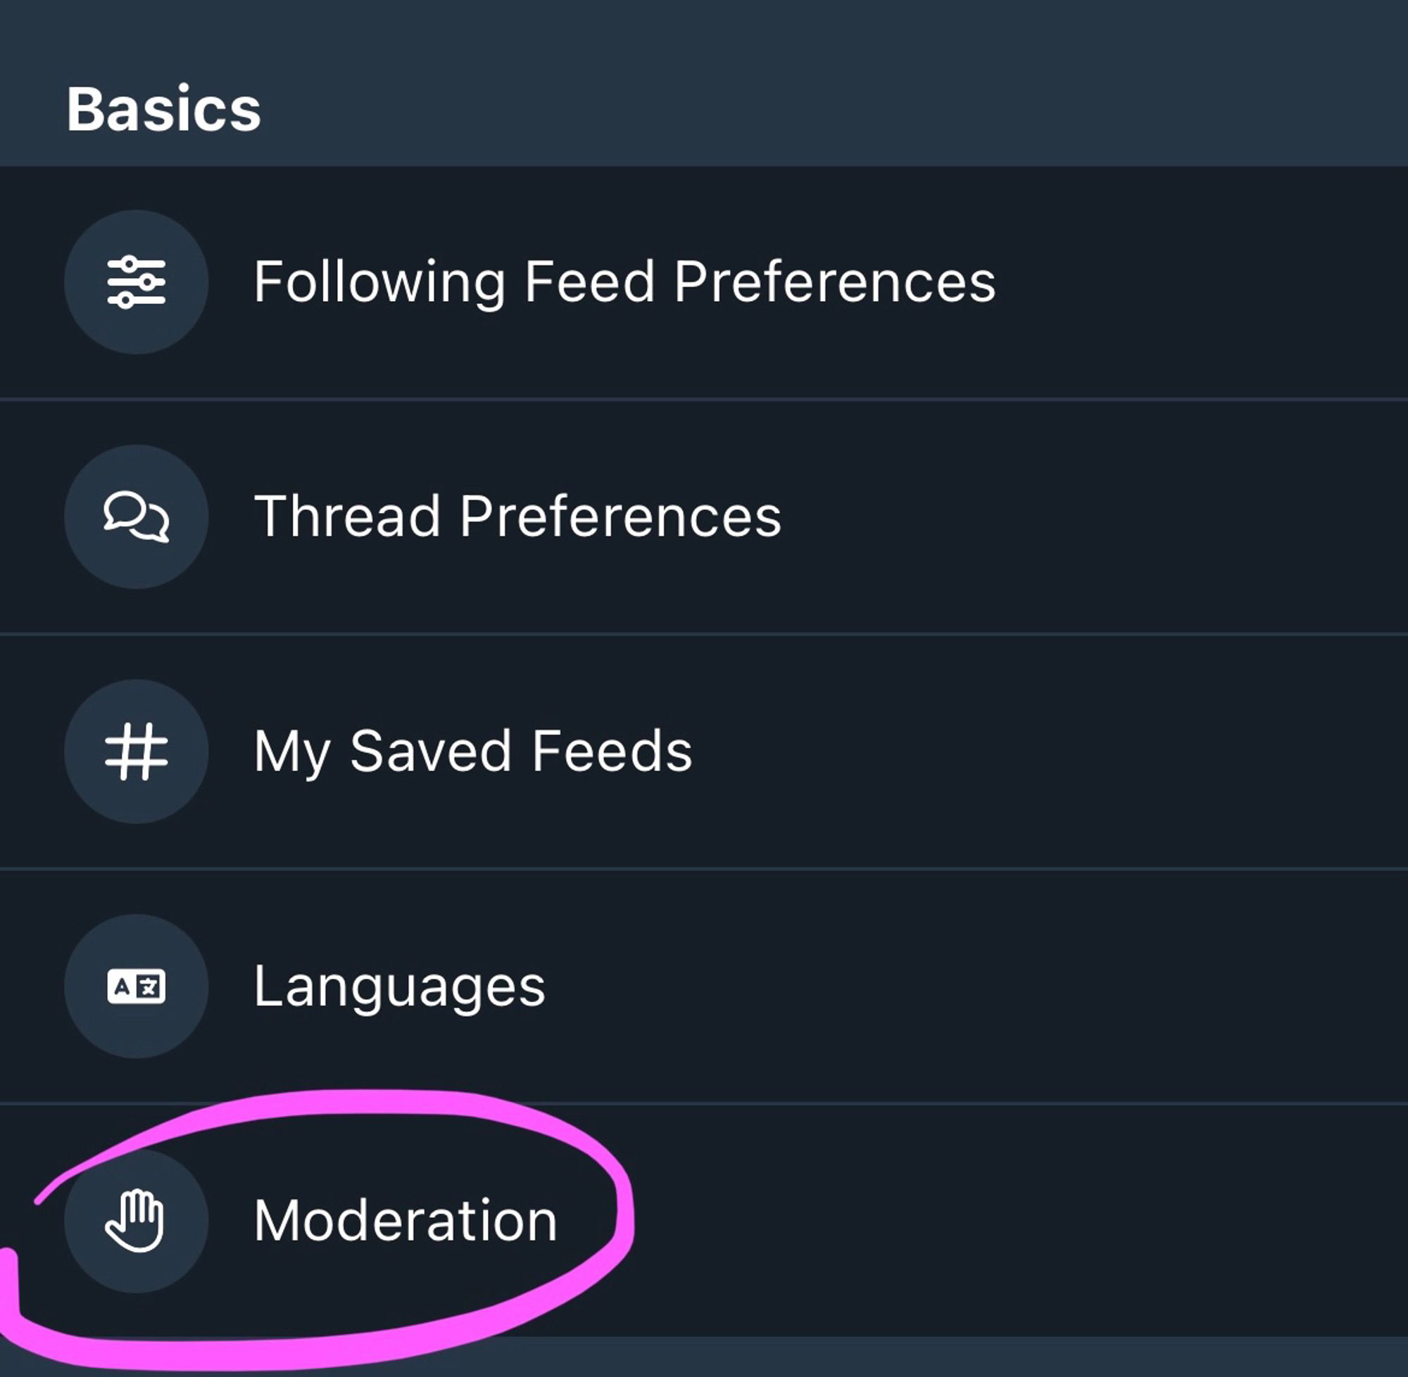Screen dimensions: 1408x1377
Task: Go to My Saved Feeds label
Action: (472, 751)
